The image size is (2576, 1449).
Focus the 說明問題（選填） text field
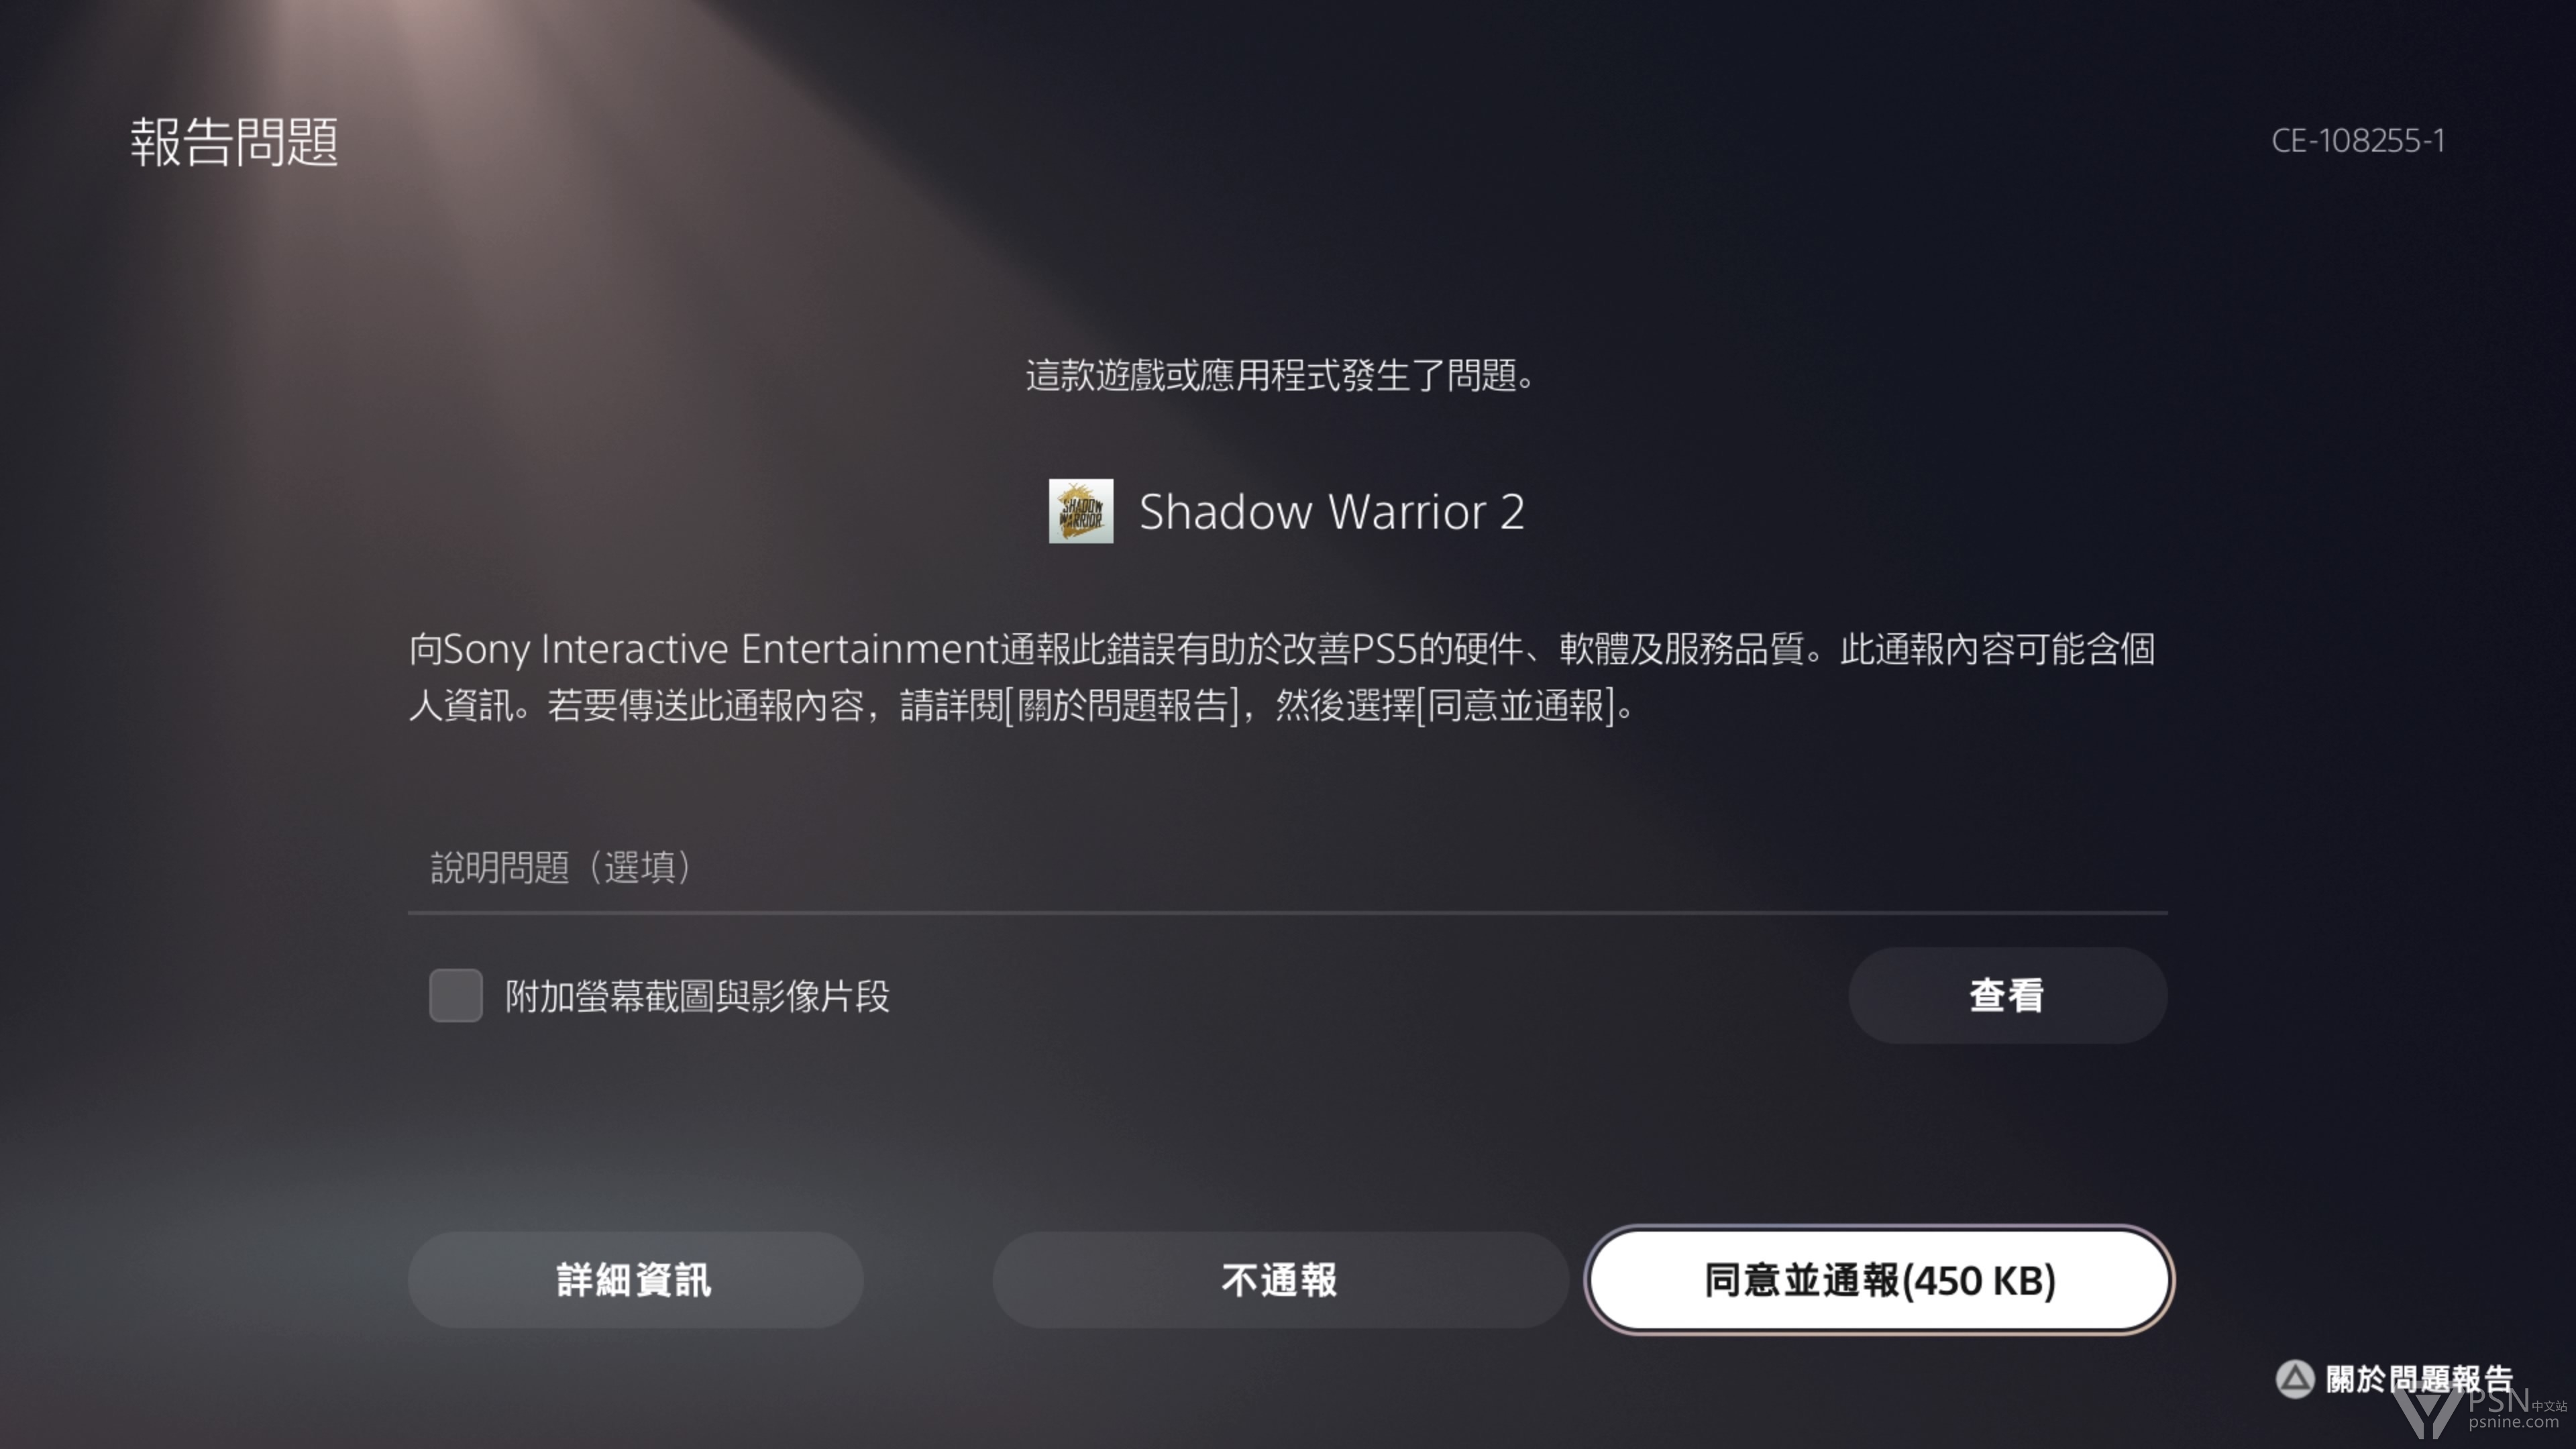(x=1288, y=867)
